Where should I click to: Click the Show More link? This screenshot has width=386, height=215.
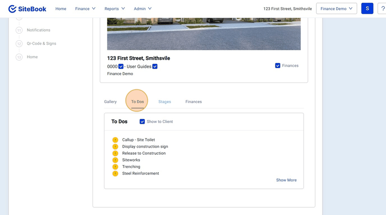point(286,180)
